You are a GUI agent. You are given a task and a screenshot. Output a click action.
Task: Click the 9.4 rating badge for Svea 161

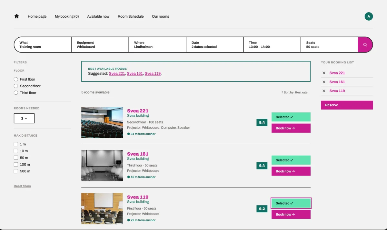[x=262, y=166]
